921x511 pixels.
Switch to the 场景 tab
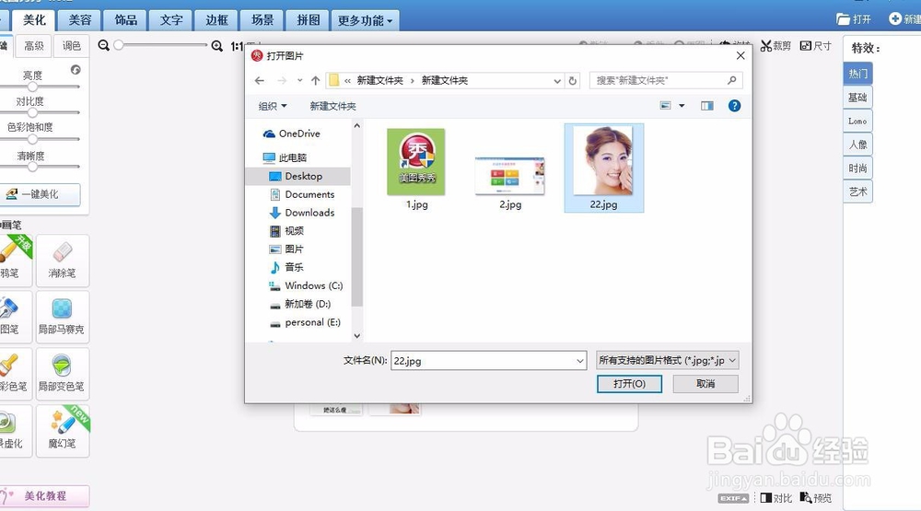pos(262,20)
